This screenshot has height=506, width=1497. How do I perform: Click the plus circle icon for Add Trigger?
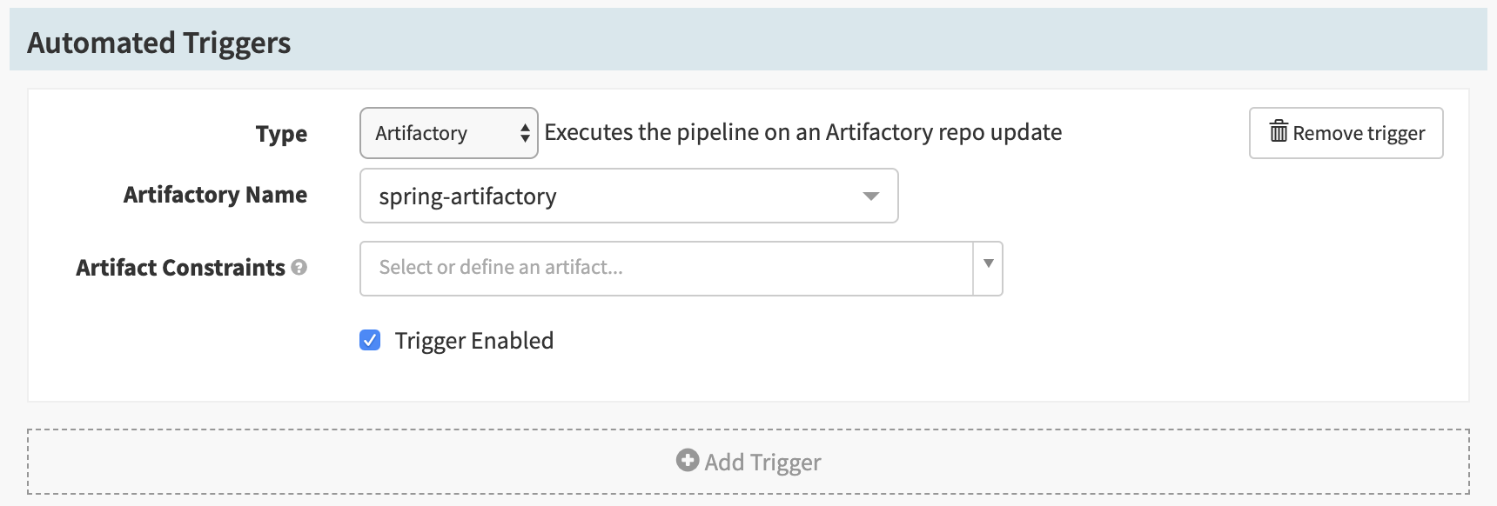click(x=688, y=461)
